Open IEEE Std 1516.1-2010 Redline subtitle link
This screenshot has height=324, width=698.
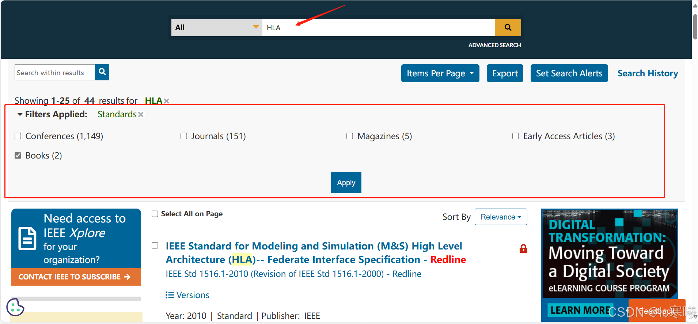point(293,274)
